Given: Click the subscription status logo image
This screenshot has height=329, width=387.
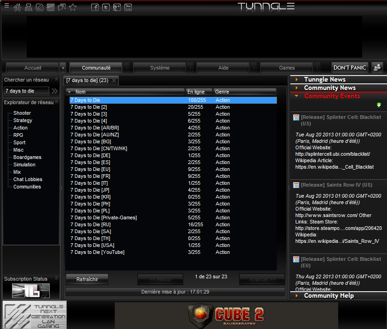Looking at the screenshot, I should tap(31, 290).
